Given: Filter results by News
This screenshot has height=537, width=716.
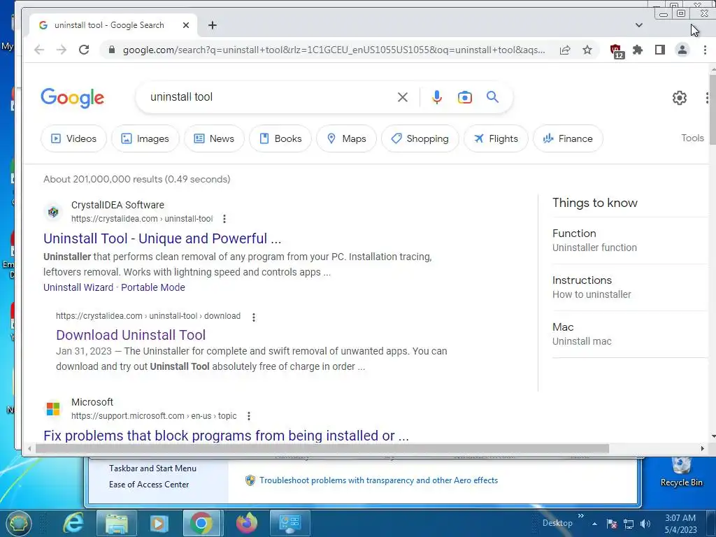Looking at the screenshot, I should point(214,138).
